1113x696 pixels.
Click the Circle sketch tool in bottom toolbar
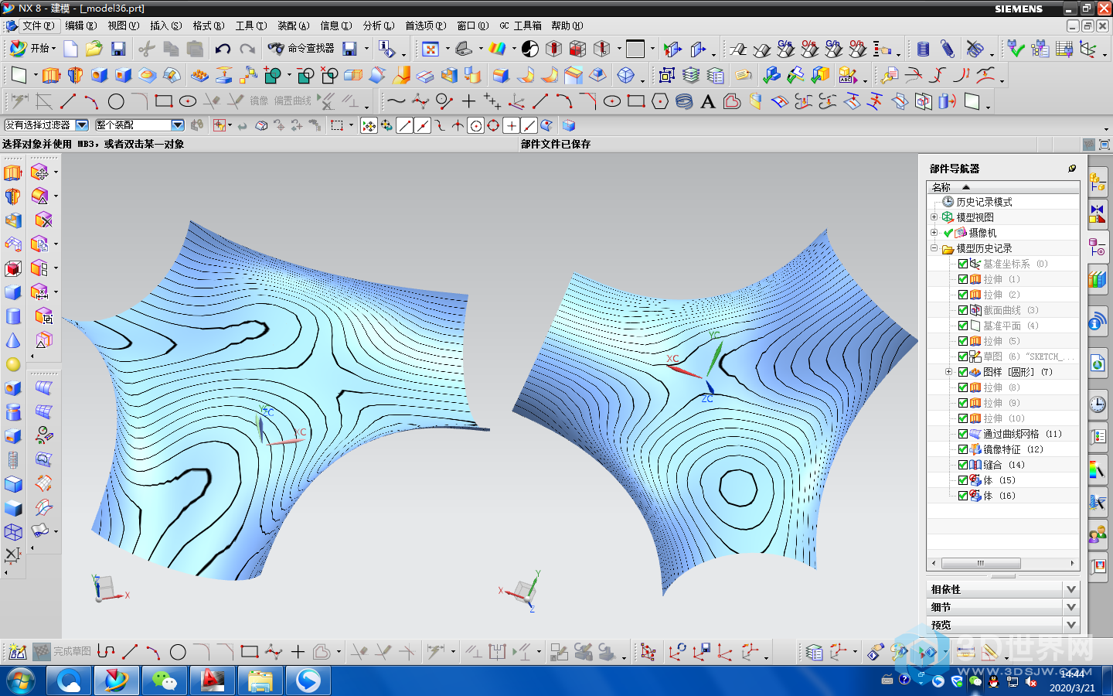pos(178,652)
